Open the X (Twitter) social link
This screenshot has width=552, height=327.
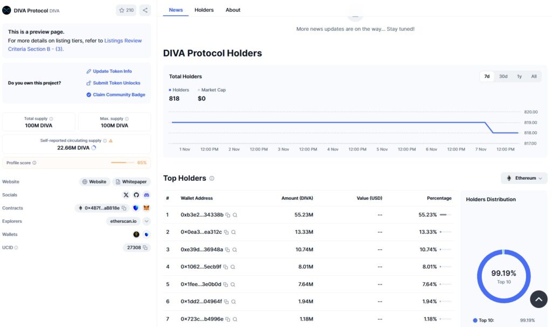click(126, 195)
